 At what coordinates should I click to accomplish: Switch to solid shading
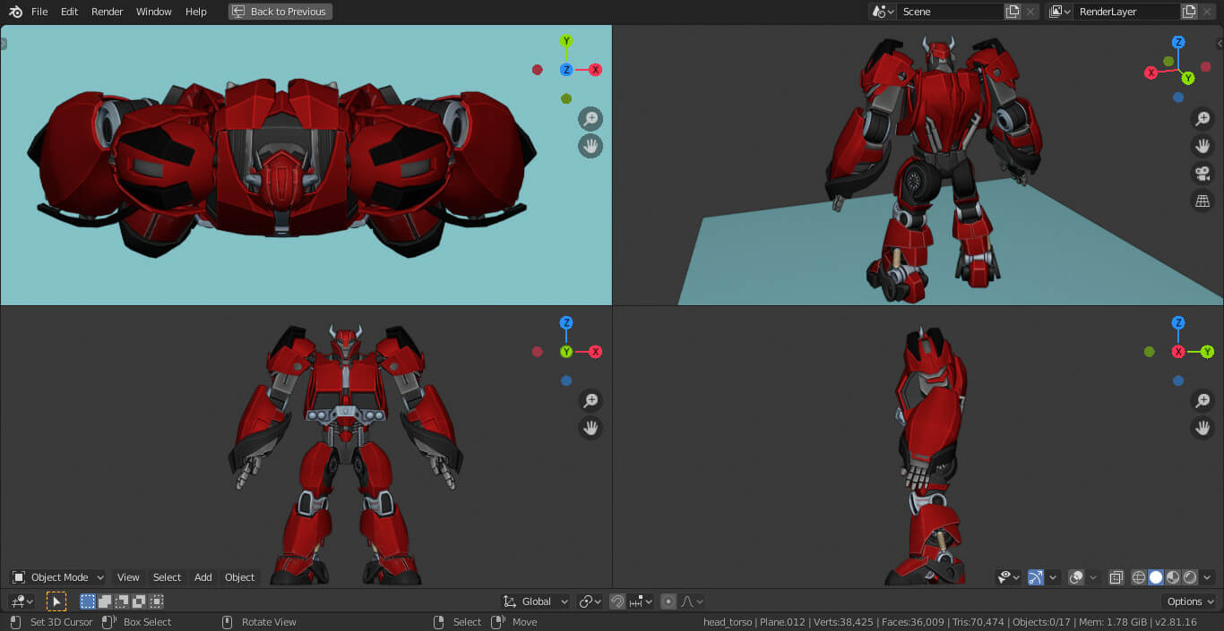coord(1156,577)
